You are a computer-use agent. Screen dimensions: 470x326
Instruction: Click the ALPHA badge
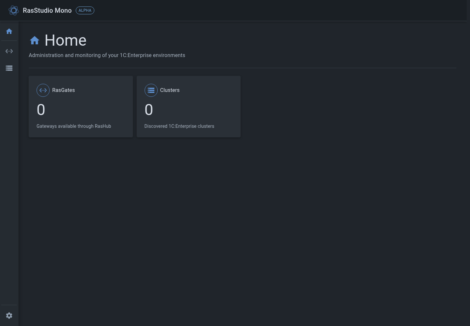(85, 10)
